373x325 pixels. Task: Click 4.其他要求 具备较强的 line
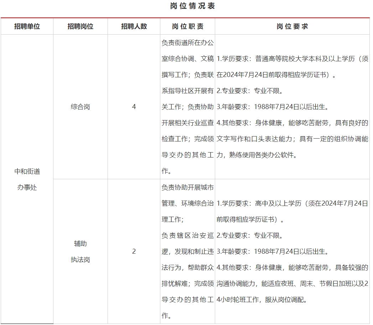pyautogui.click(x=292, y=268)
